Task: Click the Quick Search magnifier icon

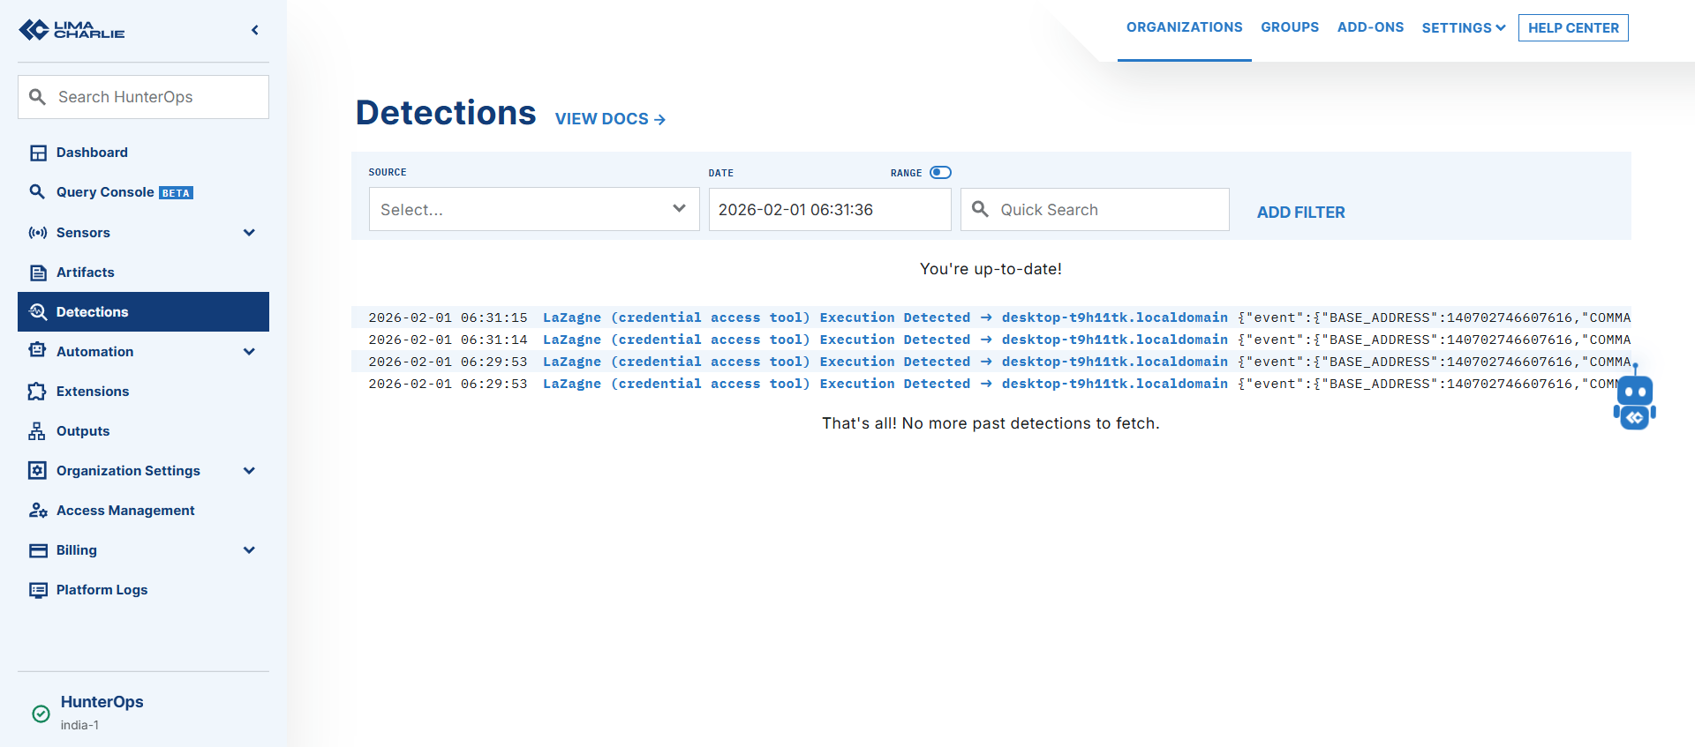Action: [x=980, y=209]
